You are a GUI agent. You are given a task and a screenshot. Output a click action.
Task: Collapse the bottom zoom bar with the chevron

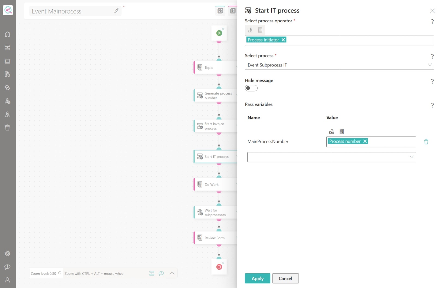click(x=172, y=273)
